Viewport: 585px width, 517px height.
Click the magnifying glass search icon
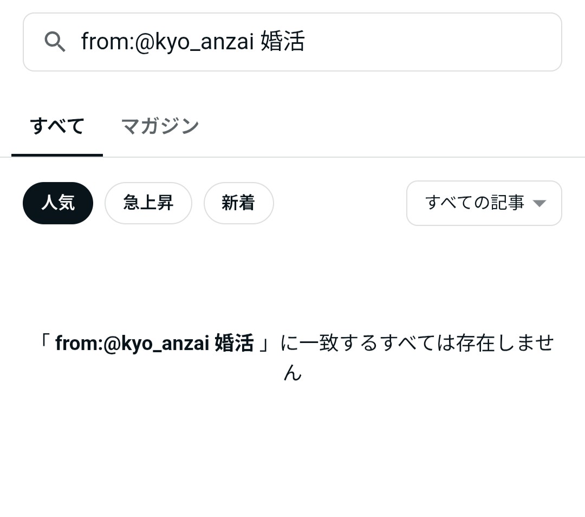(x=55, y=42)
